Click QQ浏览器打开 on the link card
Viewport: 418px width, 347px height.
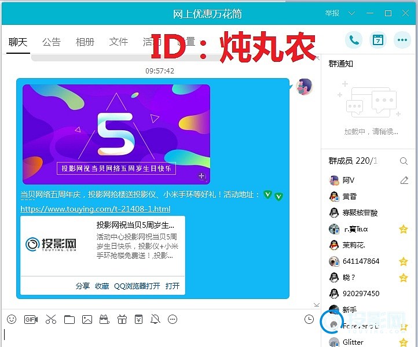coord(137,286)
